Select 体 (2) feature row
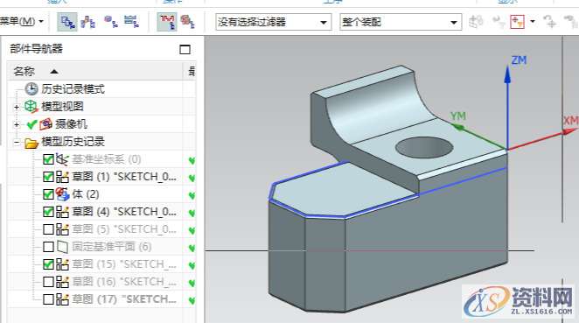Viewport: 579px width, 323px height. pos(86,194)
